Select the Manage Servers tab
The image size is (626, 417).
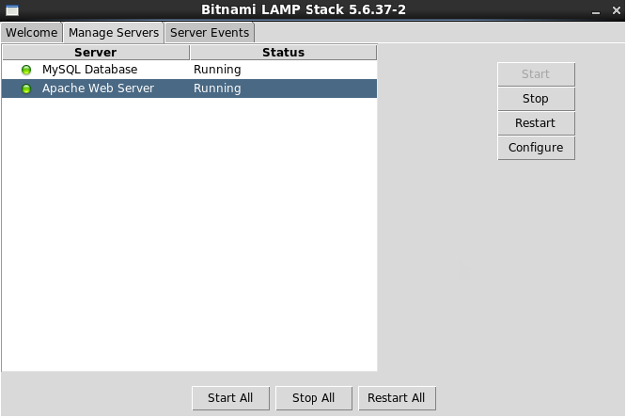coord(114,32)
